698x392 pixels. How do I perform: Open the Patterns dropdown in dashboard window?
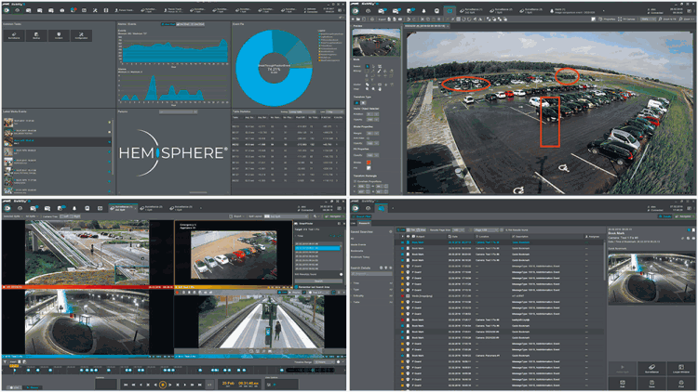coord(178,111)
